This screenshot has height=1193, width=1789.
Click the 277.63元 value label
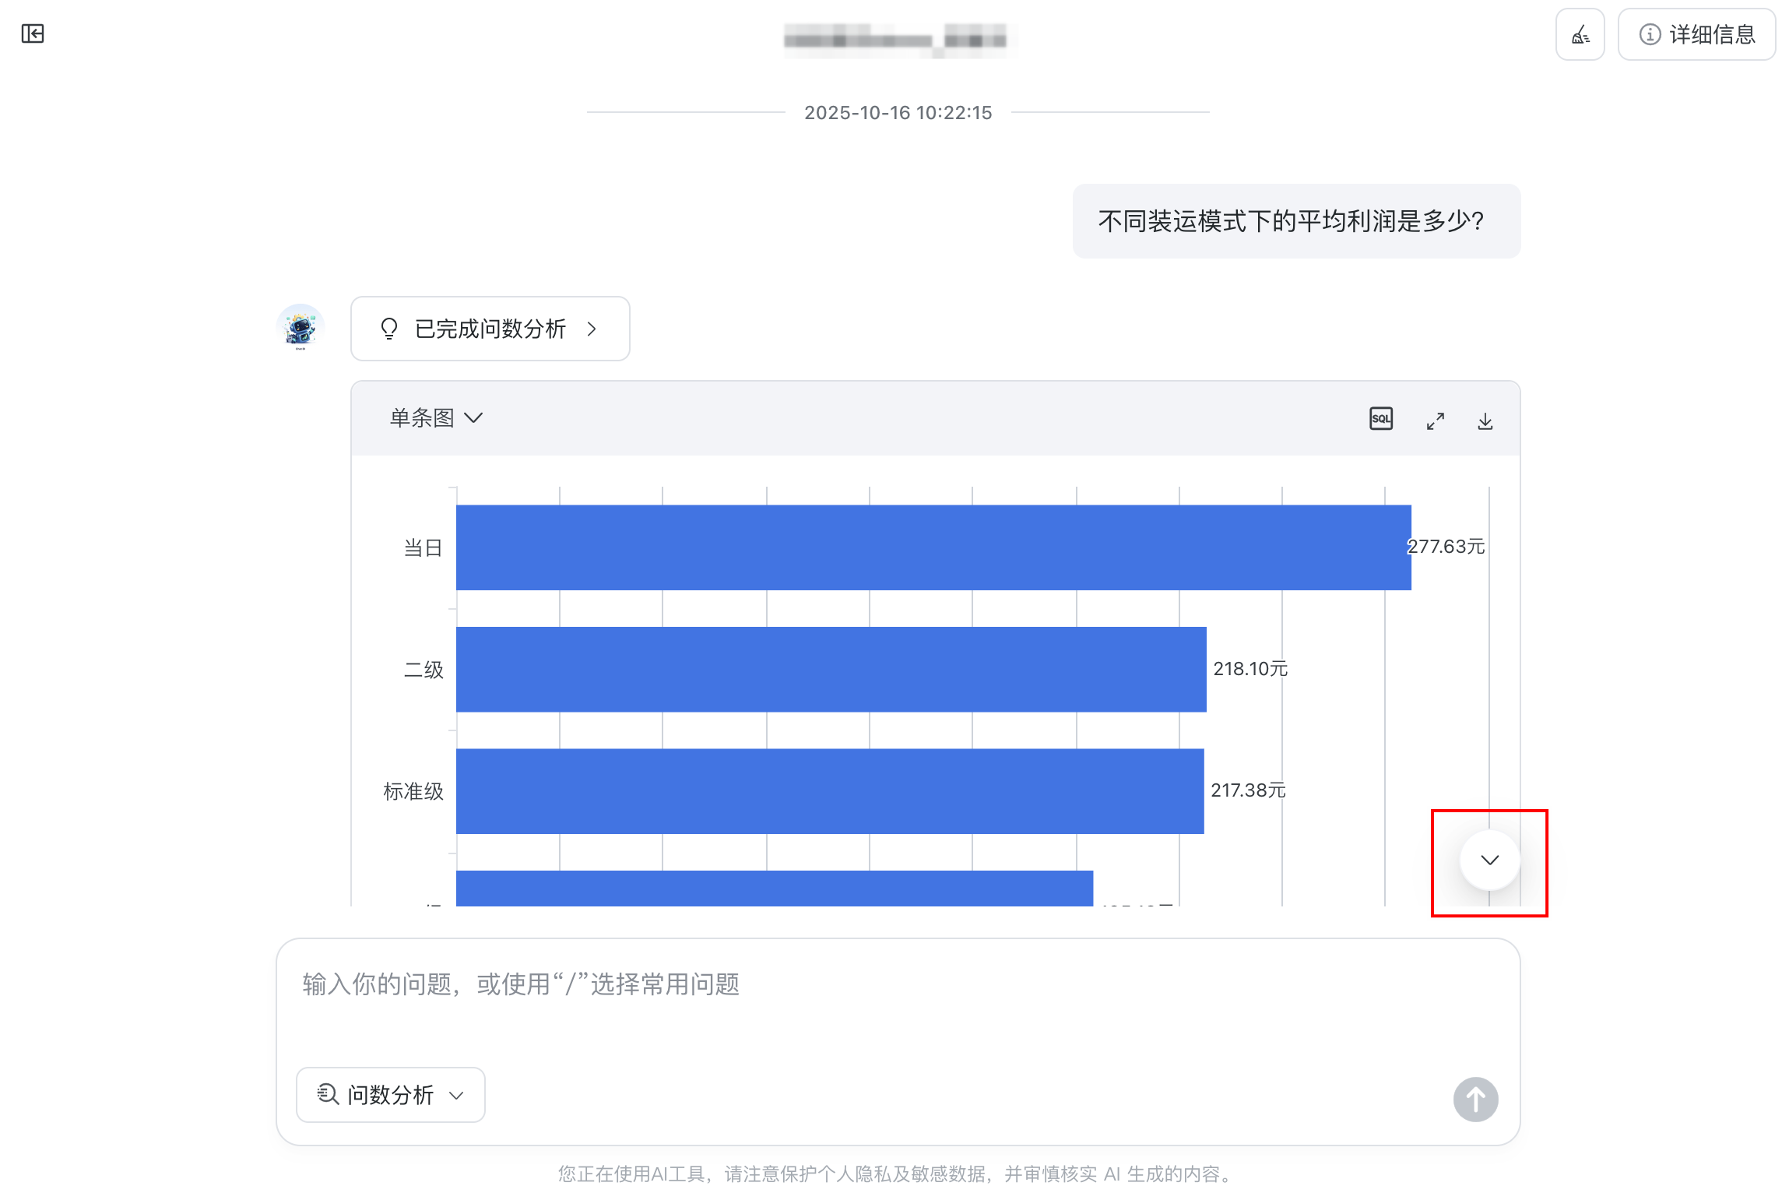pos(1444,547)
